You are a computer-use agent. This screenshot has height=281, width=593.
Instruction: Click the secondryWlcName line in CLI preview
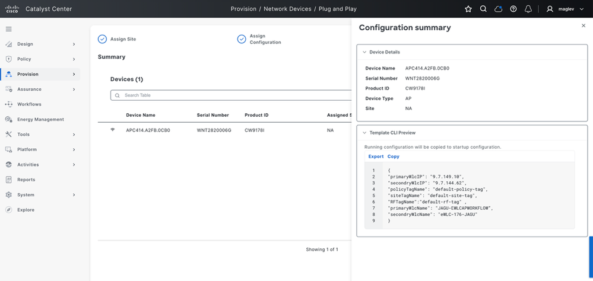433,215
